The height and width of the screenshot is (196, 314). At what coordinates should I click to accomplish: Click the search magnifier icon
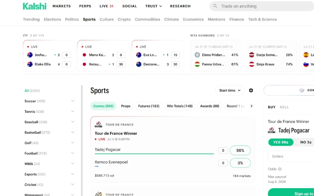click(x=215, y=6)
